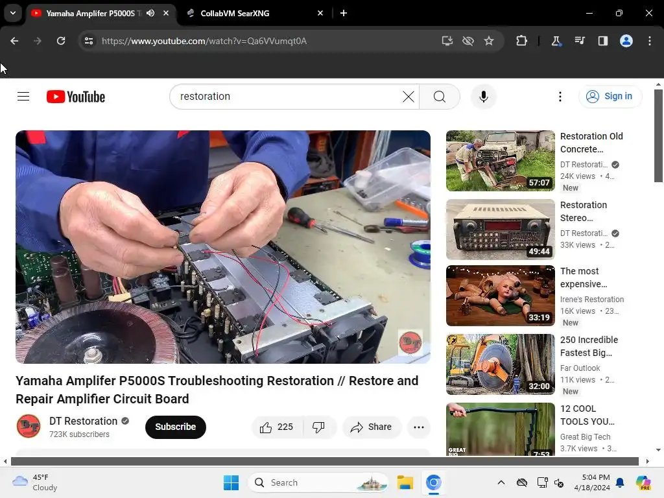Image resolution: width=664 pixels, height=498 pixels.
Task: Select the Yamaha Amplifier P5000S tab
Action: coord(101,13)
